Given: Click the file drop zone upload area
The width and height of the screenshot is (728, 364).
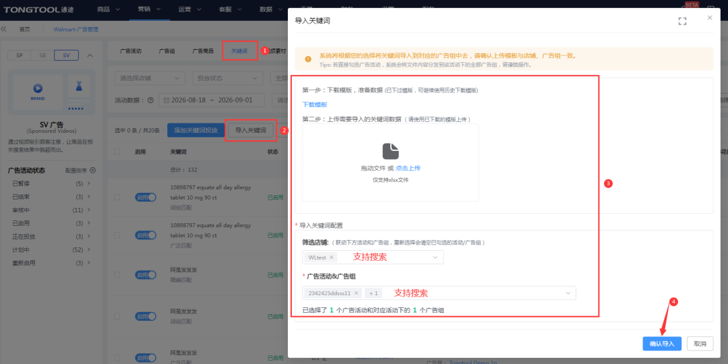Looking at the screenshot, I should (x=390, y=162).
